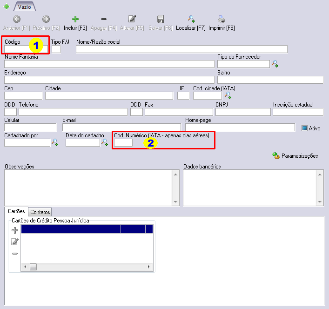Click the Tipo F/J input field
This screenshot has width=329, height=309.
pos(56,49)
